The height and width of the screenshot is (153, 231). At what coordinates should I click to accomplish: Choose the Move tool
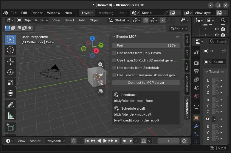click(10, 62)
